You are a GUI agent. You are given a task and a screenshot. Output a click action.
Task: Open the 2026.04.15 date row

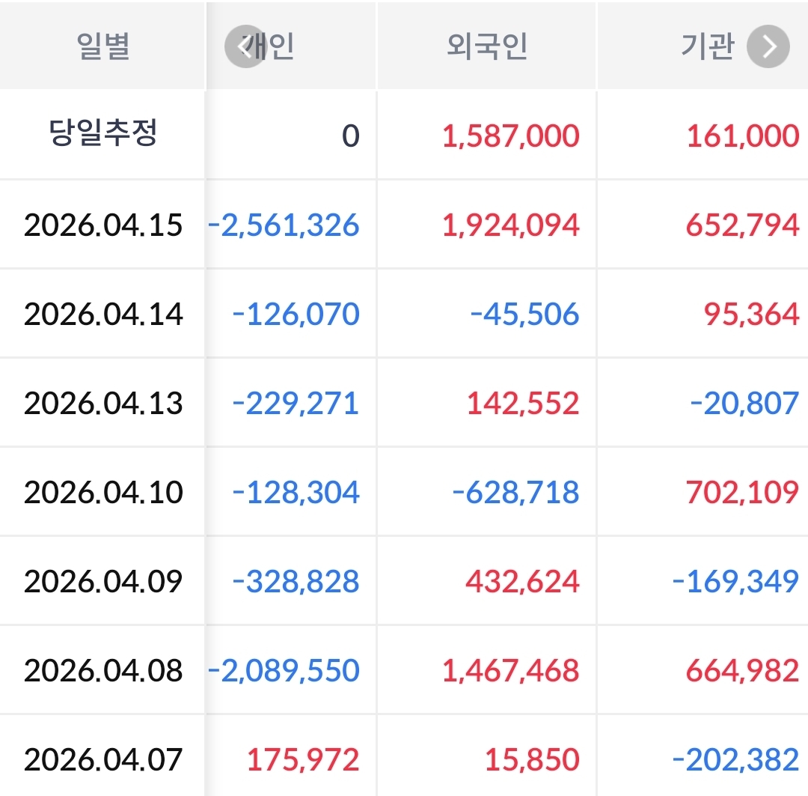(x=103, y=225)
